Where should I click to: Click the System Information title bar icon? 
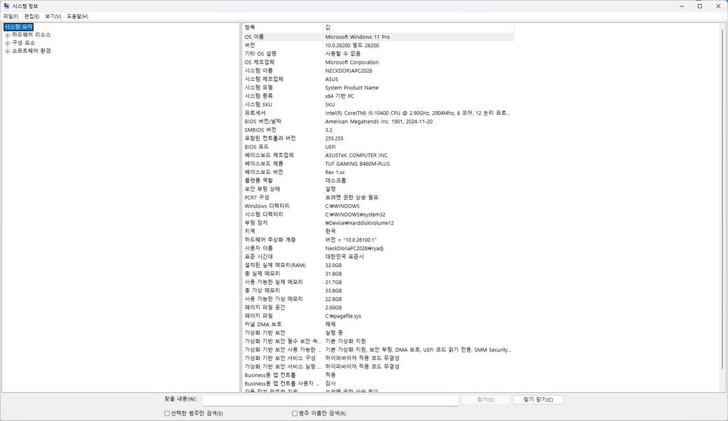pyautogui.click(x=6, y=6)
